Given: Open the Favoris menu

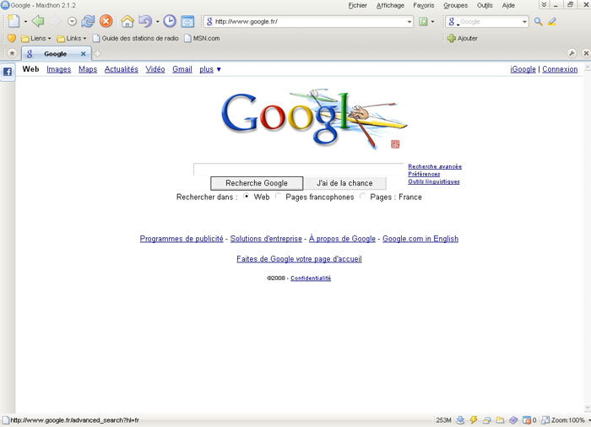Looking at the screenshot, I should pos(424,5).
